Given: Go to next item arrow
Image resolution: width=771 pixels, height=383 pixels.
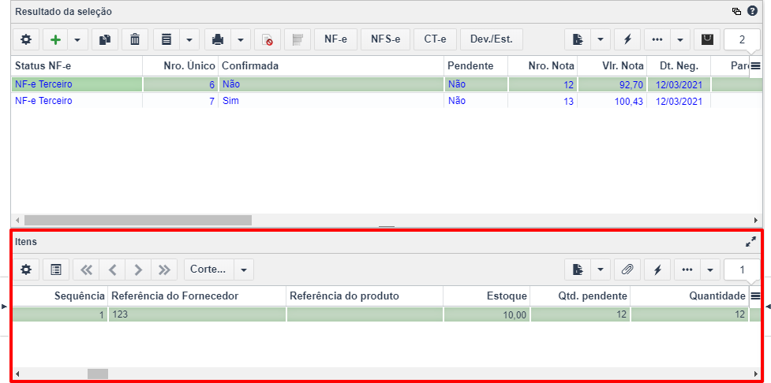Looking at the screenshot, I should 138,270.
